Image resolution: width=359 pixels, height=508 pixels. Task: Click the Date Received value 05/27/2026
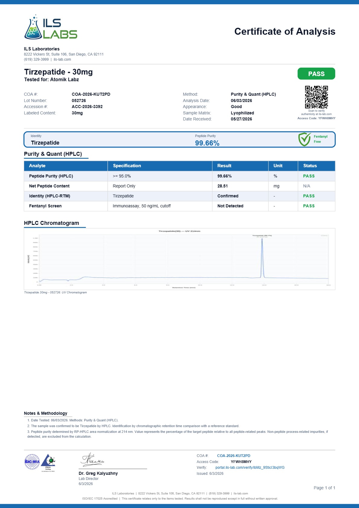pyautogui.click(x=241, y=119)
